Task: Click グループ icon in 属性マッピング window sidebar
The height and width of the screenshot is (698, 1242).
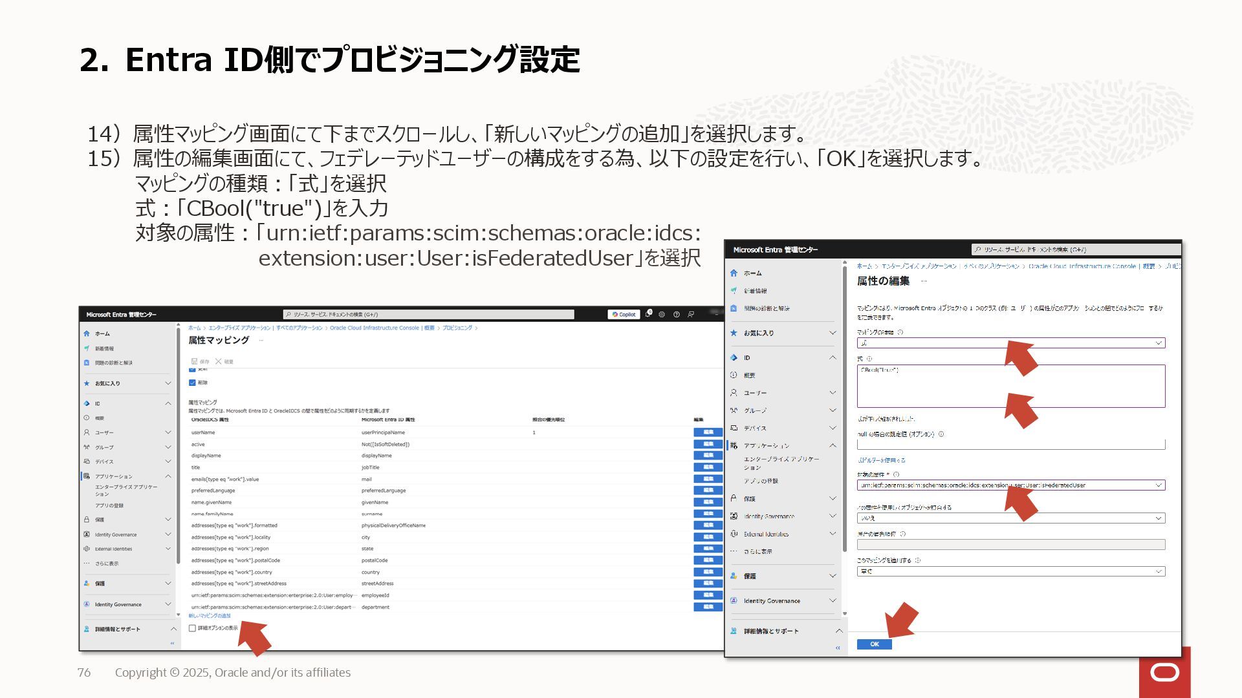Action: (87, 447)
